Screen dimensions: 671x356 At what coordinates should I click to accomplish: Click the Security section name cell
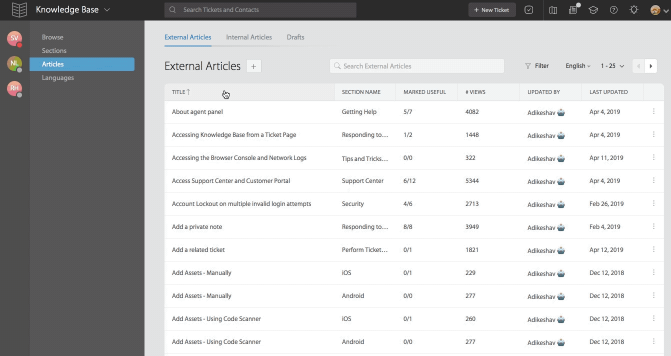(353, 204)
